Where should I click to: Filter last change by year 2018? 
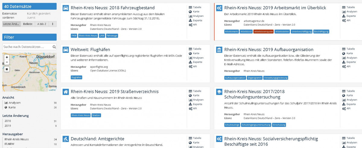coord(8,121)
